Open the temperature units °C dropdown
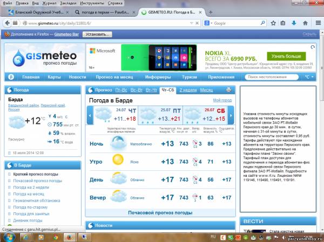Viewport: 324px width, 242px height. click(309, 77)
